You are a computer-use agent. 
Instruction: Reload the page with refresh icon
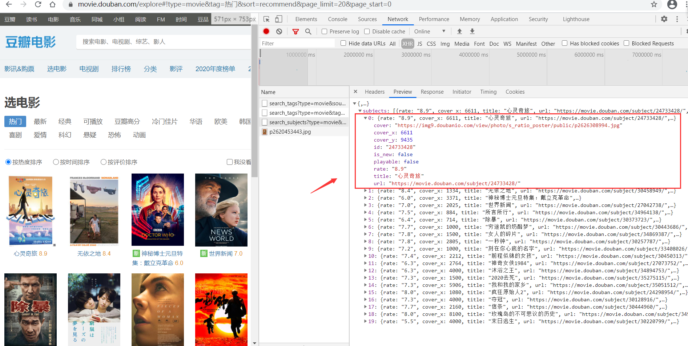(x=38, y=4)
